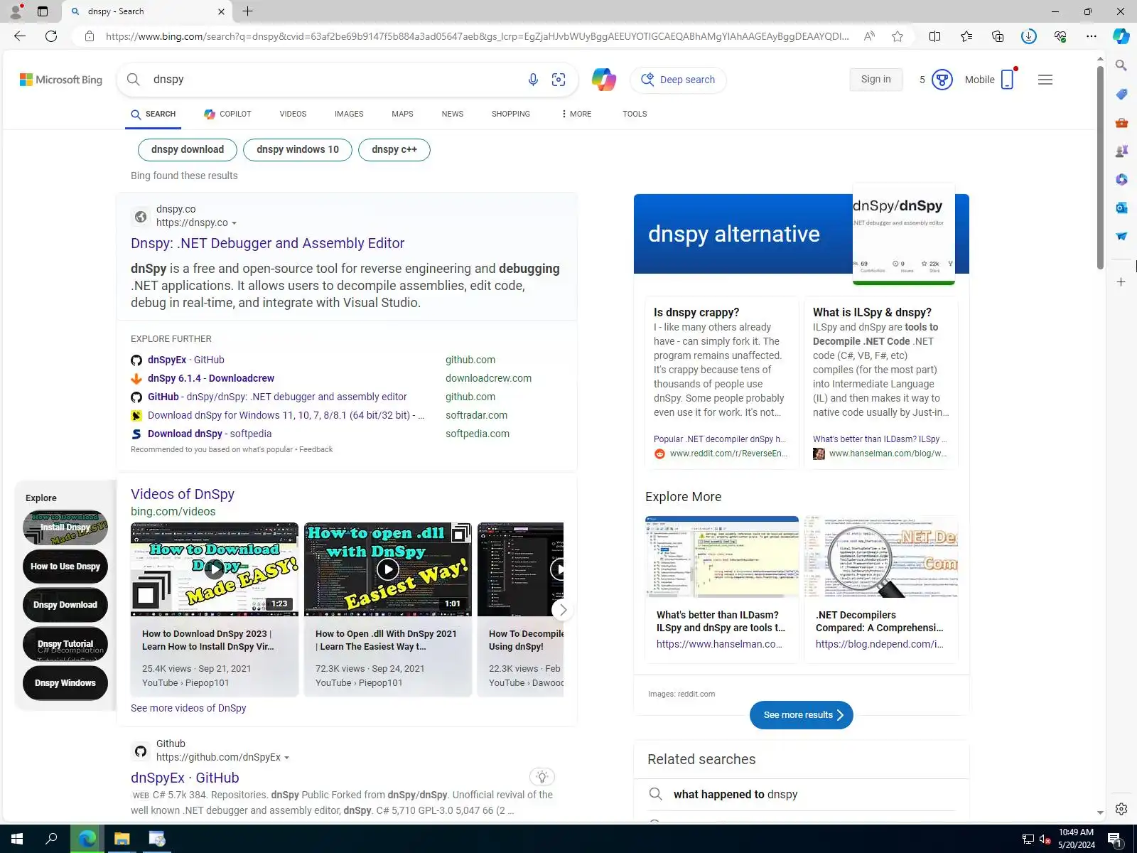1137x853 pixels.
Task: Open the sidebar Shopping tag icon
Action: point(1121,94)
